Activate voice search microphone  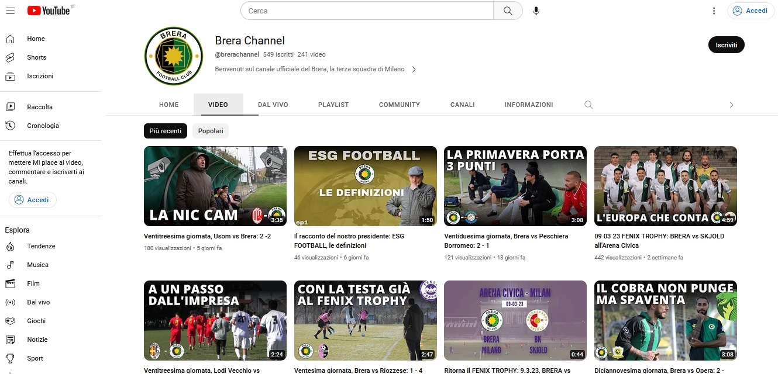[536, 11]
